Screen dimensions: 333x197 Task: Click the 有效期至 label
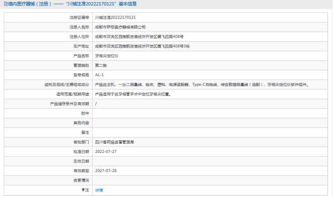click(81, 171)
